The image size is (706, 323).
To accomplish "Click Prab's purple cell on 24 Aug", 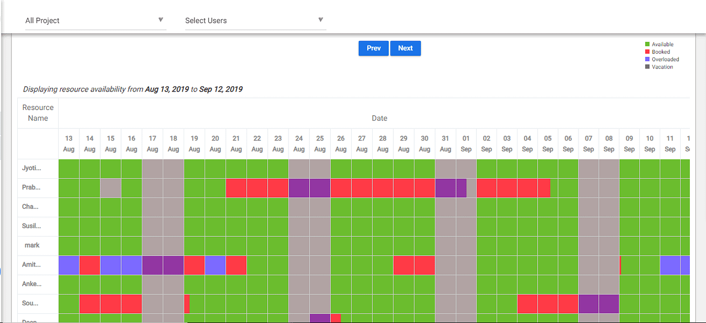I will 299,188.
